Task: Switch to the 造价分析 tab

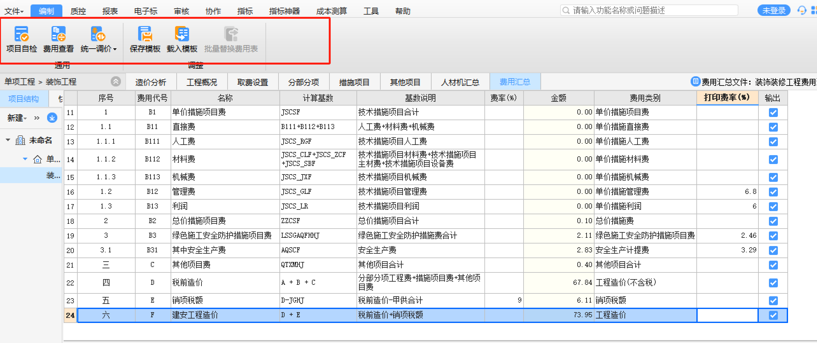Action: click(151, 82)
